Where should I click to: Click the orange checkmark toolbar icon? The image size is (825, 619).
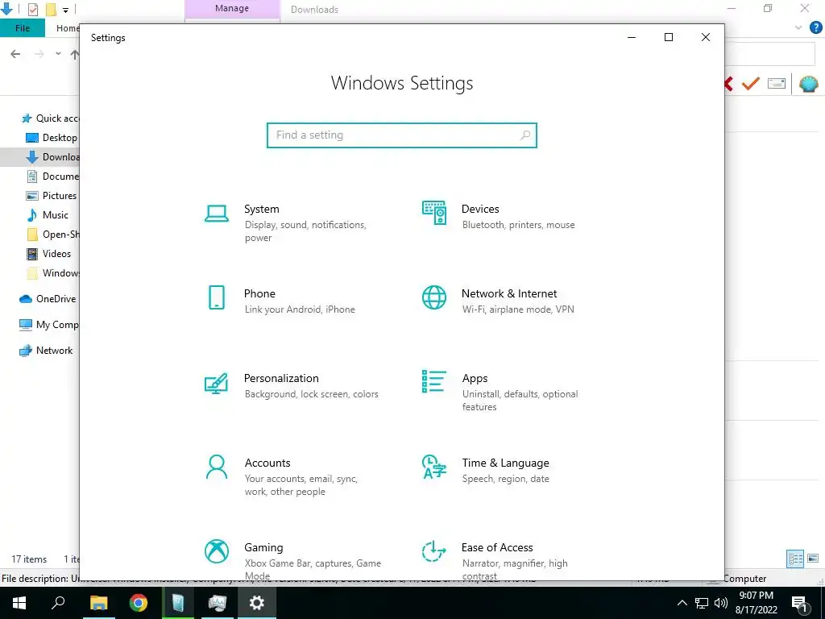coord(751,83)
